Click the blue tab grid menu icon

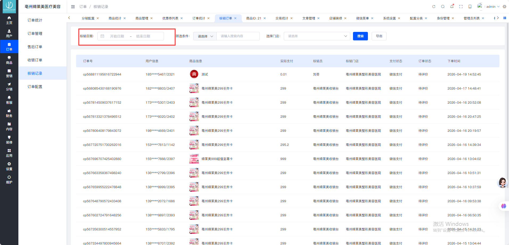[x=504, y=18]
